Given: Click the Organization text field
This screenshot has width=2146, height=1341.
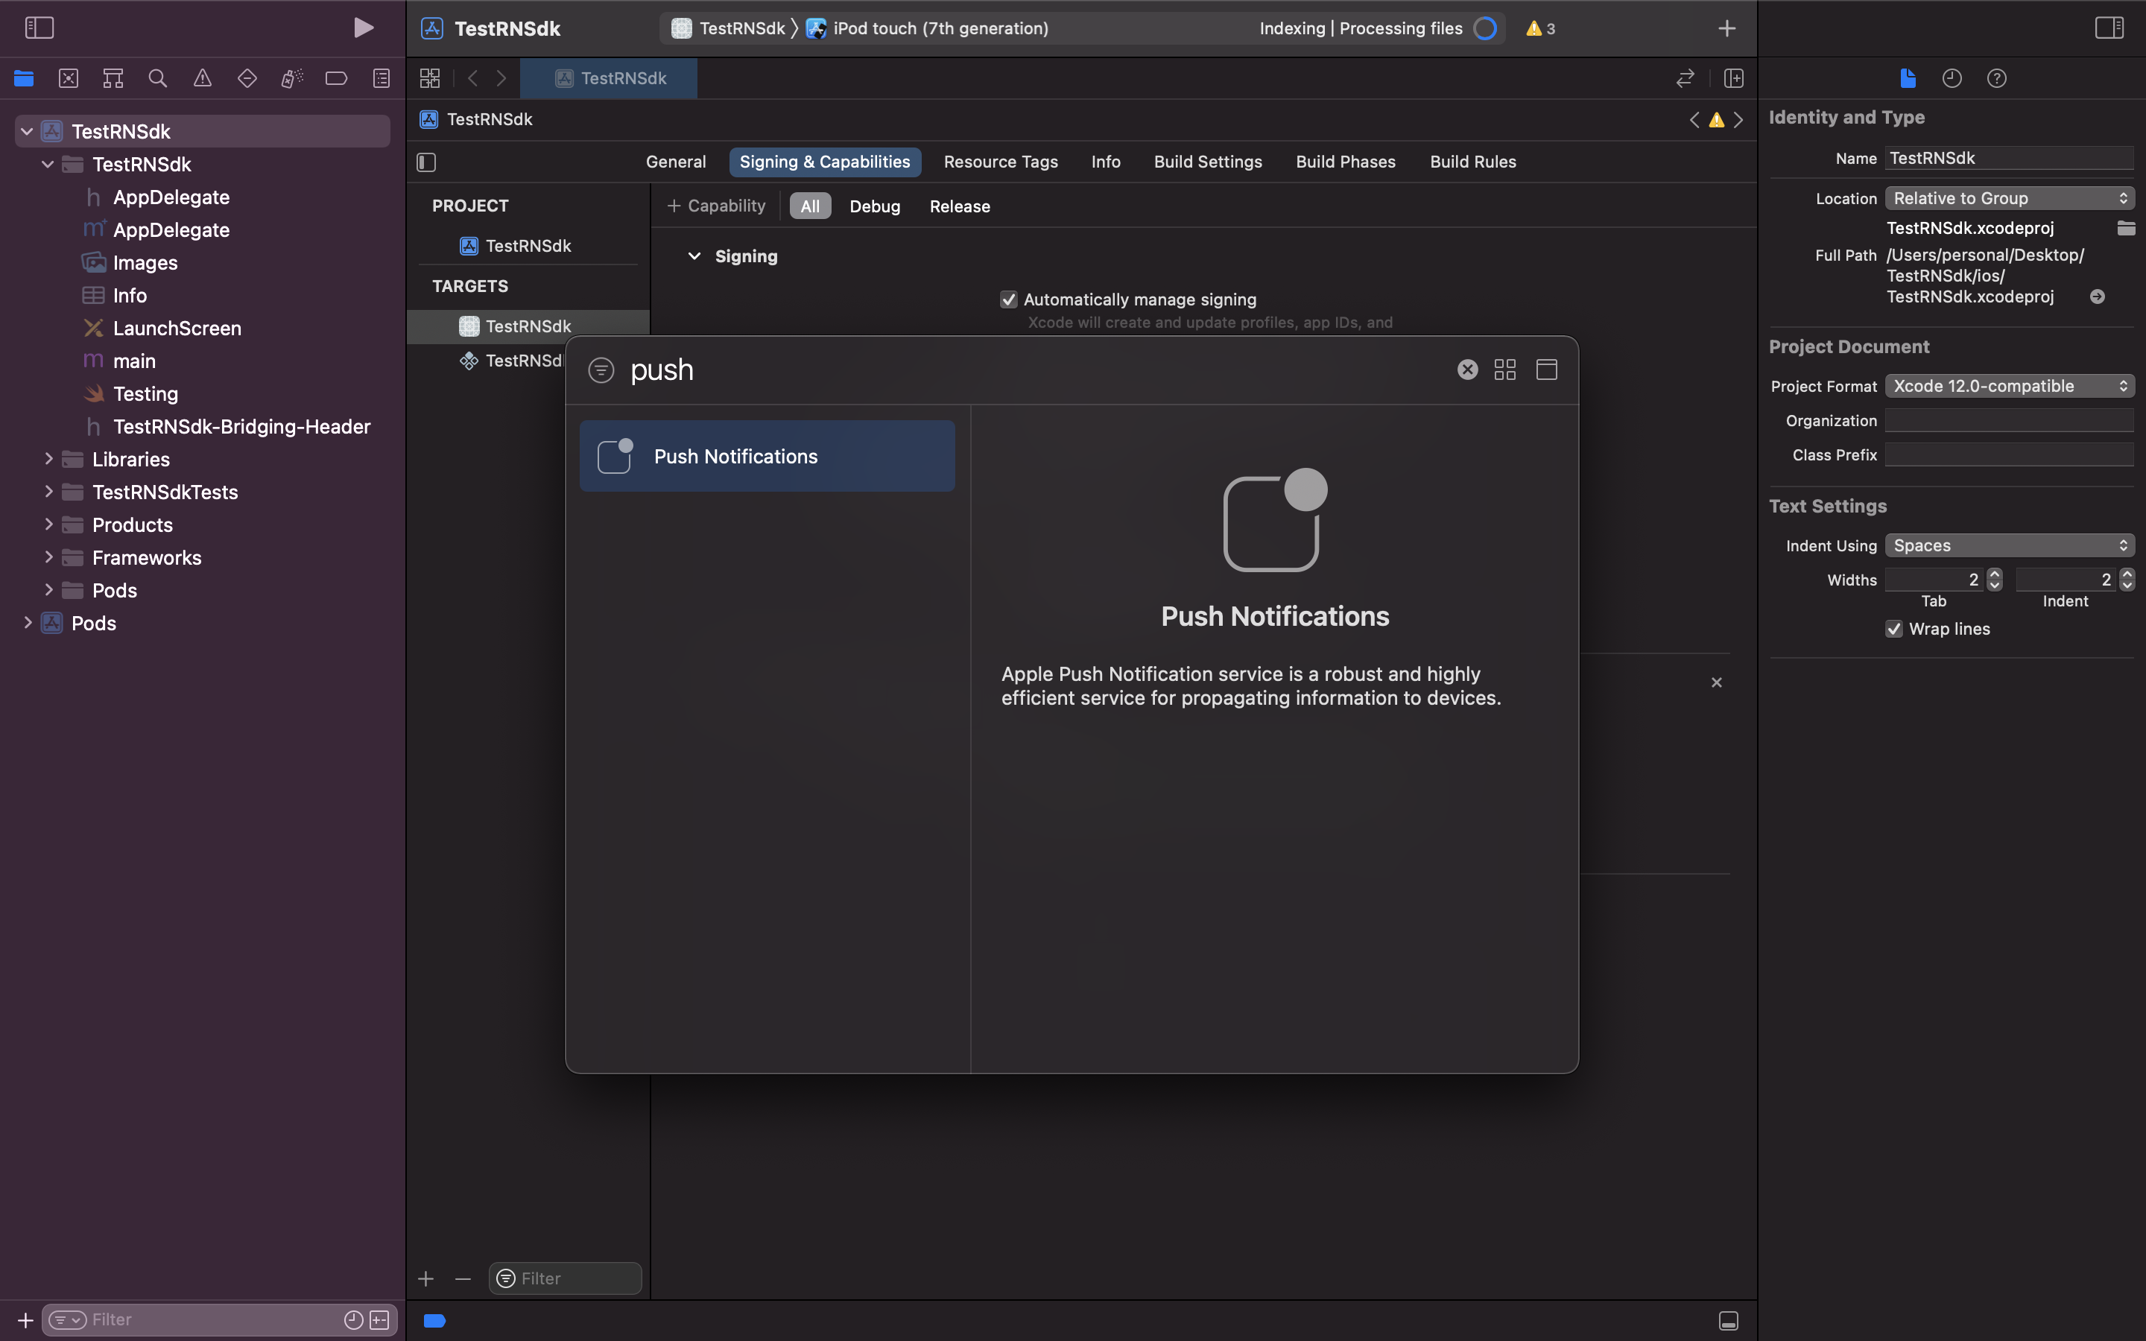Looking at the screenshot, I should point(2009,420).
